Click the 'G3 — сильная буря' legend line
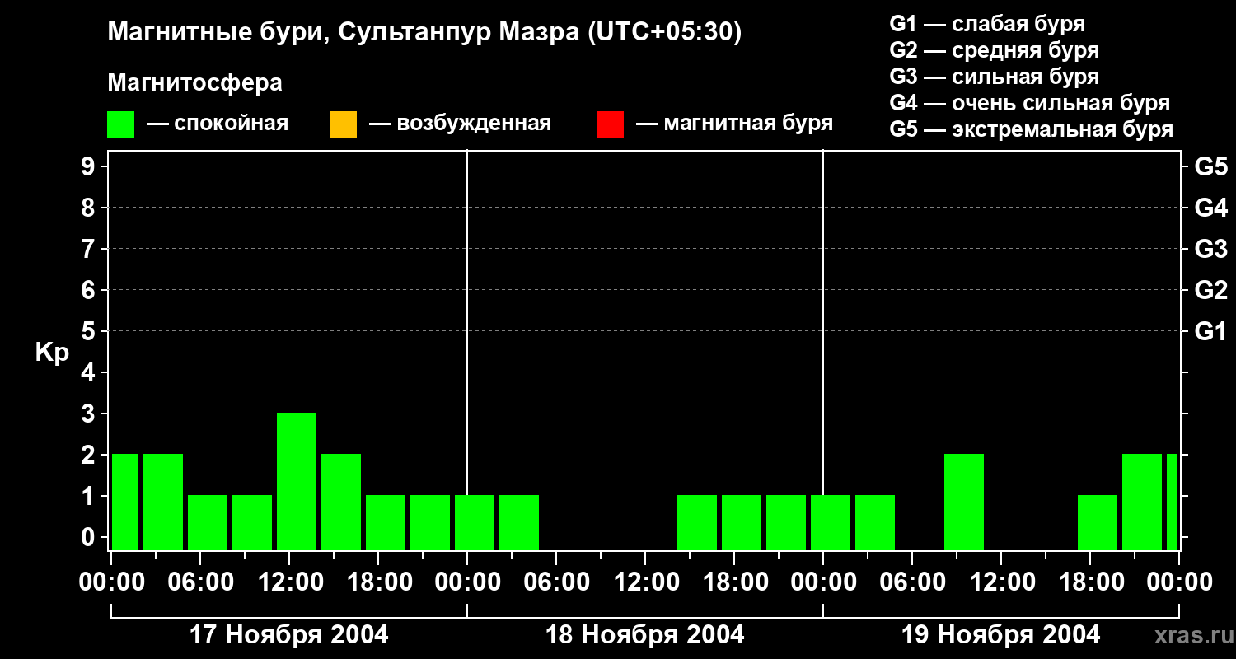The image size is (1236, 659). coord(995,77)
